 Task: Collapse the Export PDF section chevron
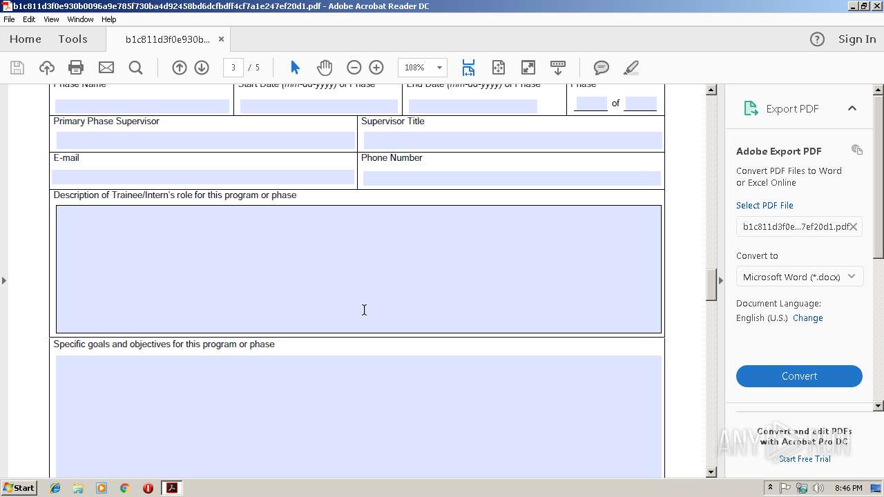point(852,108)
